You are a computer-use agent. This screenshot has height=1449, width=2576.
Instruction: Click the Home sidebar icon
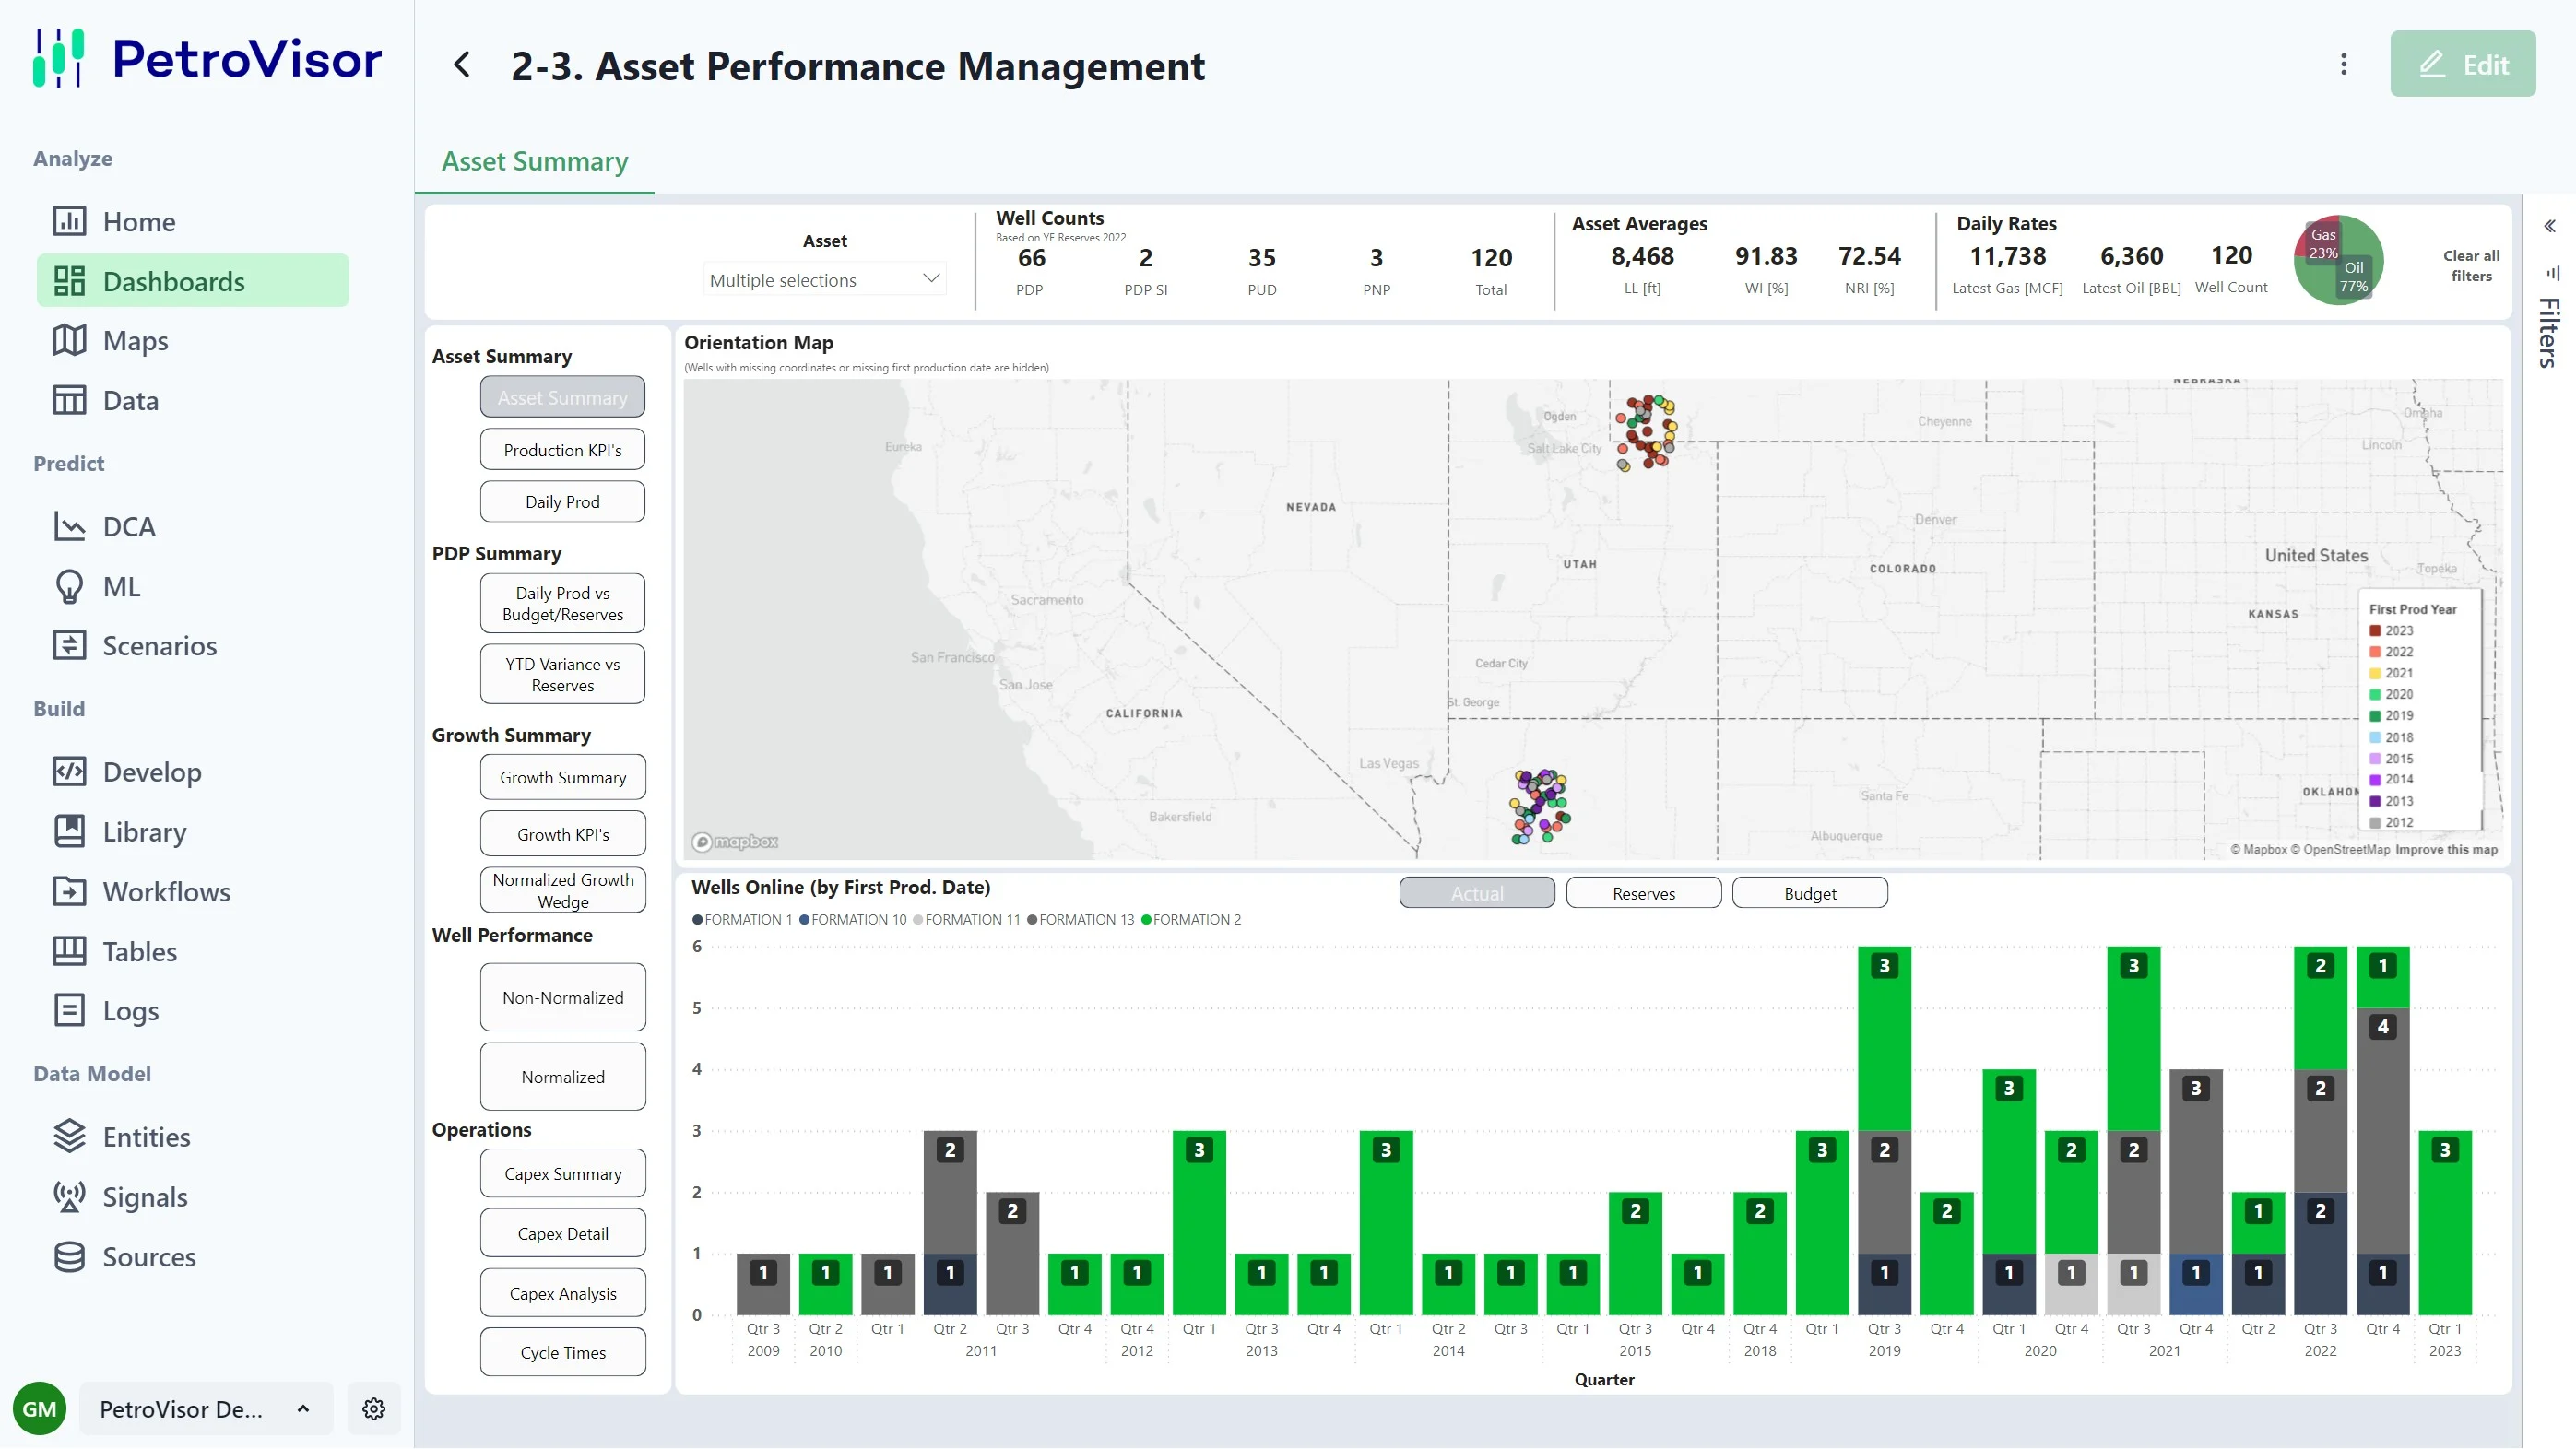(69, 221)
